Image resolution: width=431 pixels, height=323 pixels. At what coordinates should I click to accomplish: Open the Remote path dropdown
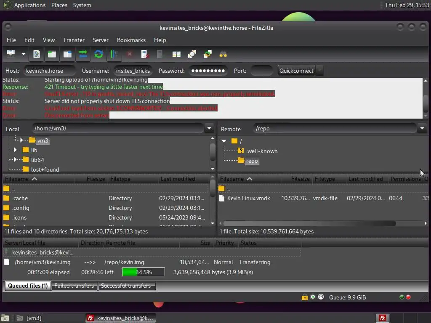point(422,128)
